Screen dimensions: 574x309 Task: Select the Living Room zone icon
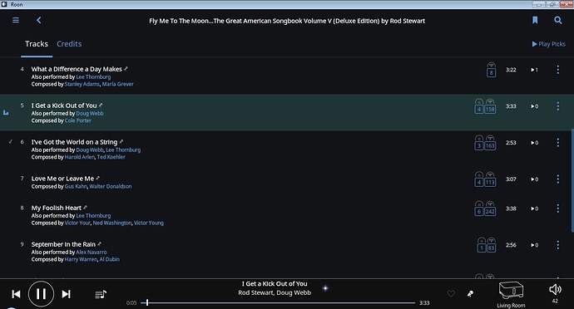tap(511, 291)
